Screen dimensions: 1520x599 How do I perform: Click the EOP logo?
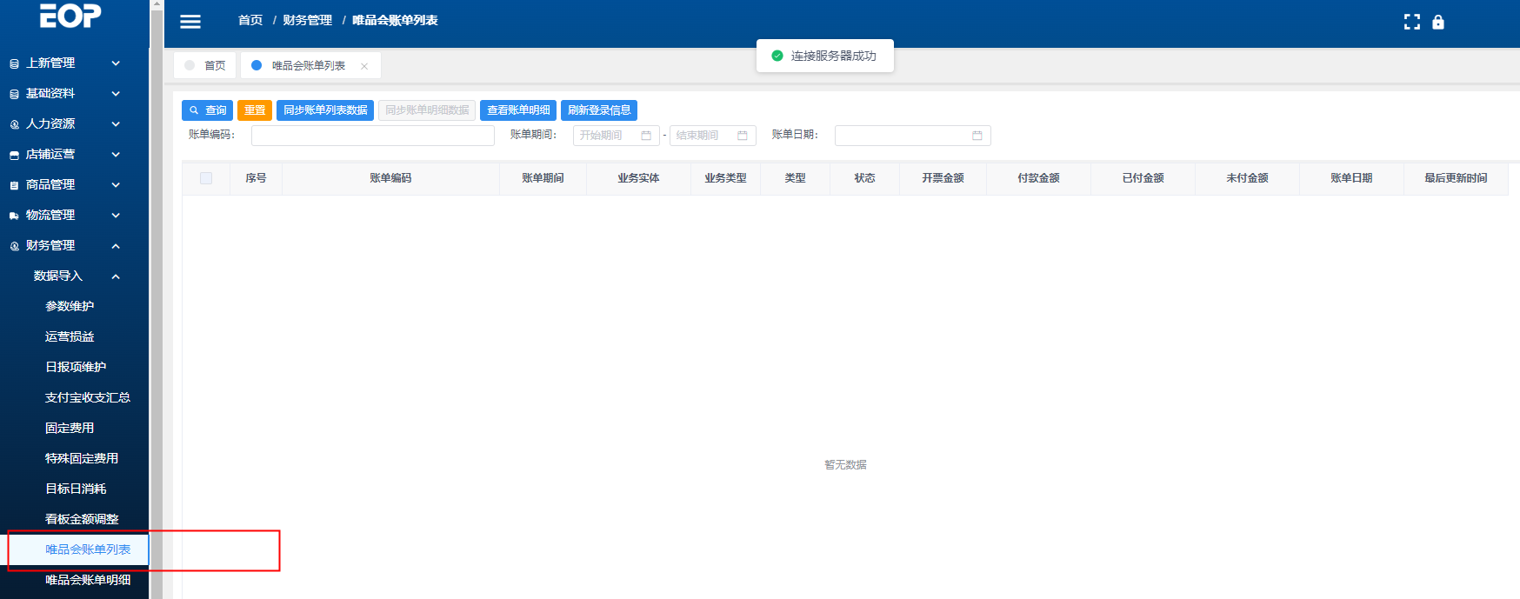pos(70,15)
